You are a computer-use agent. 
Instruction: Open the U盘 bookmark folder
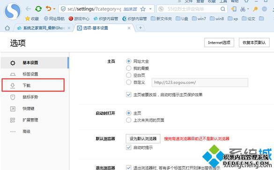coord(182,19)
